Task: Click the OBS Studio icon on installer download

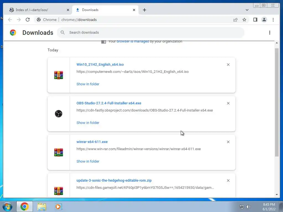Action: 59,114
